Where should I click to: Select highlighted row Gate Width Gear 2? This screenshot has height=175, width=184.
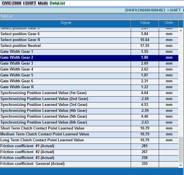89,58
